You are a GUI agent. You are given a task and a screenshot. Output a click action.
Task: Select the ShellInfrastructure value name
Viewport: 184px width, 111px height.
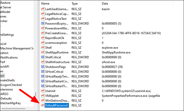tap(57, 62)
